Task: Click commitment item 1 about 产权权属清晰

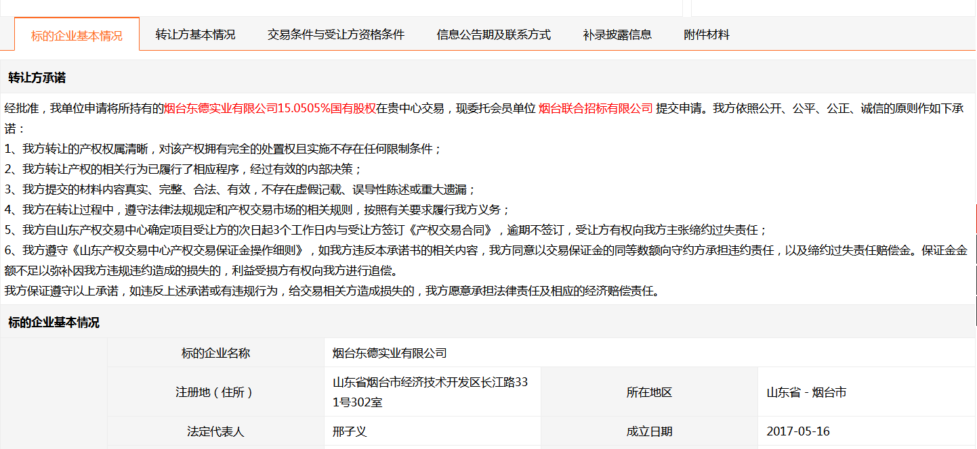Action: coord(224,149)
